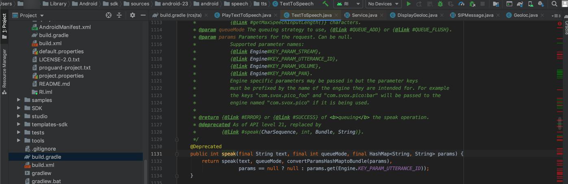Switch to SIPMessage.java tab
The width and height of the screenshot is (568, 184).
(x=475, y=15)
